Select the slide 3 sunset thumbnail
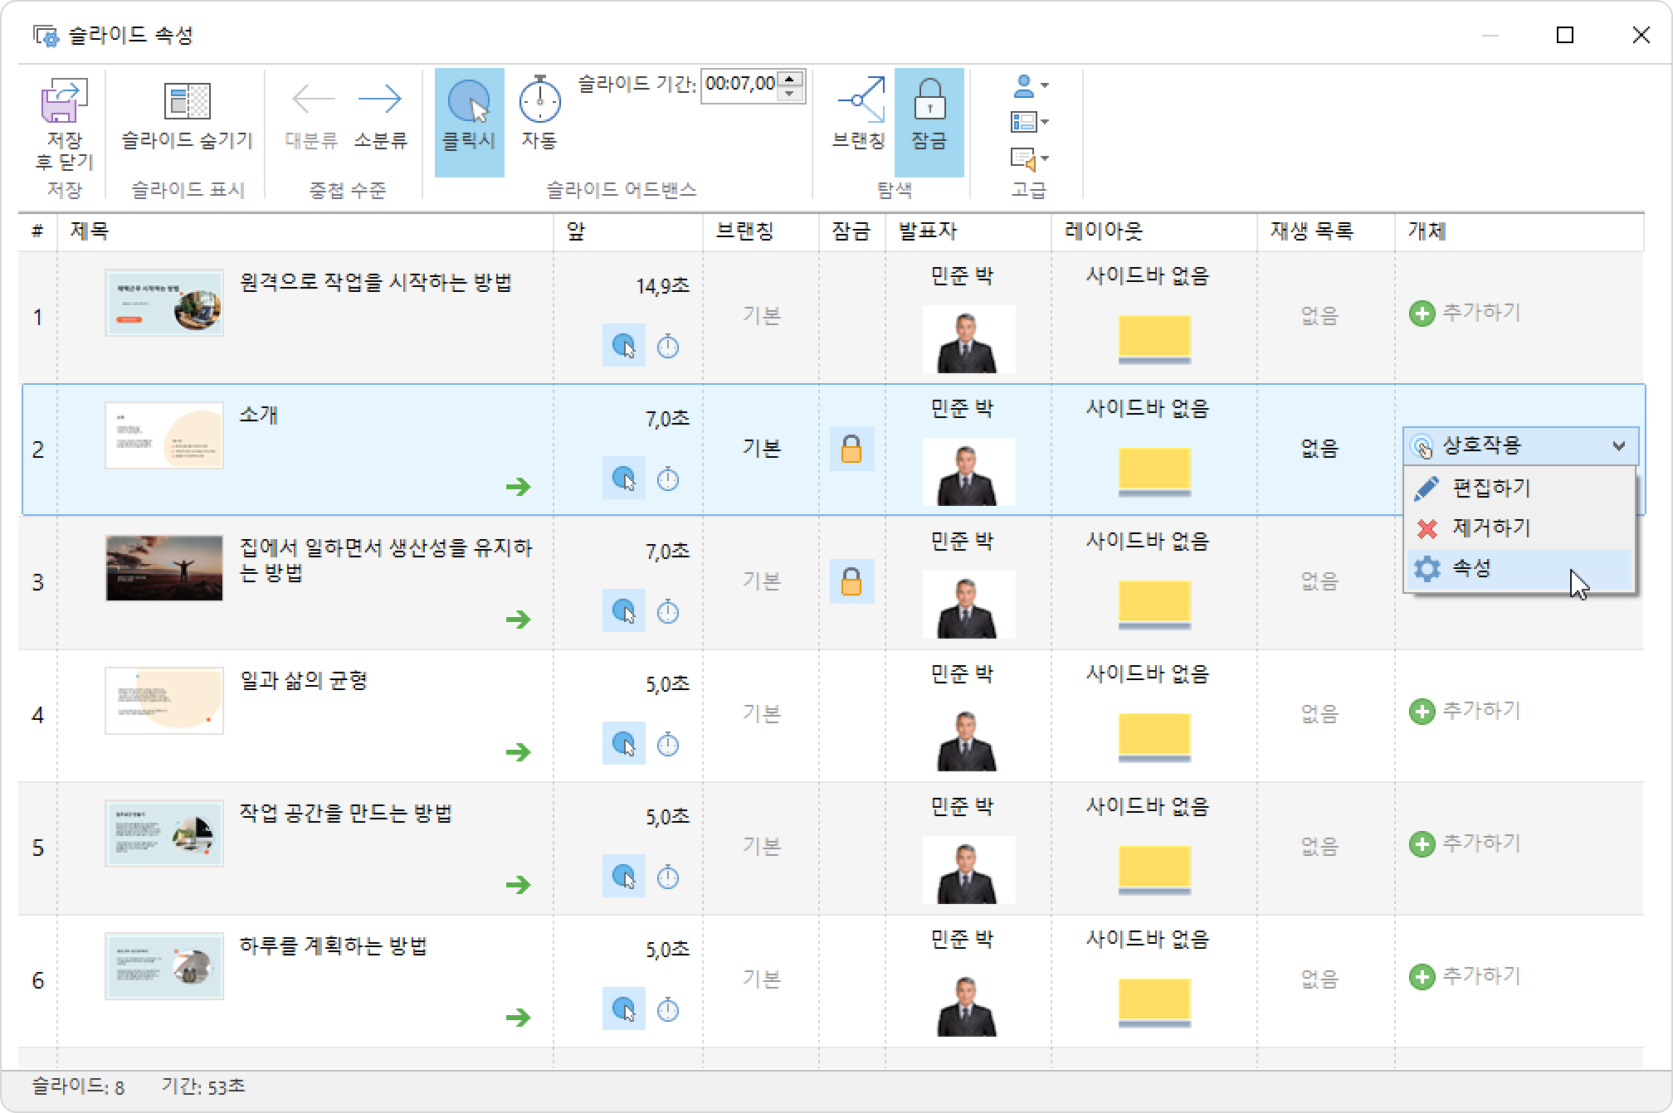The height and width of the screenshot is (1113, 1673). (164, 568)
